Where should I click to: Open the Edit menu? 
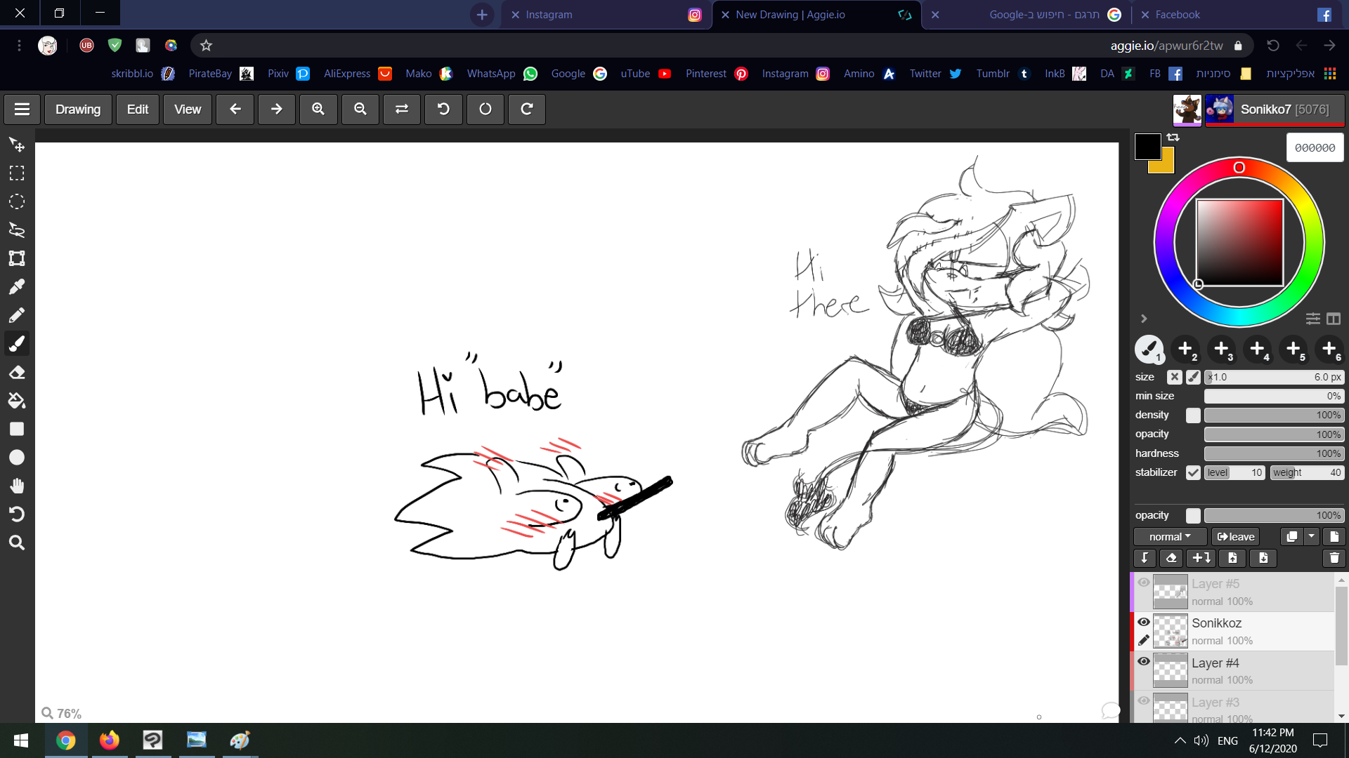[x=137, y=109]
